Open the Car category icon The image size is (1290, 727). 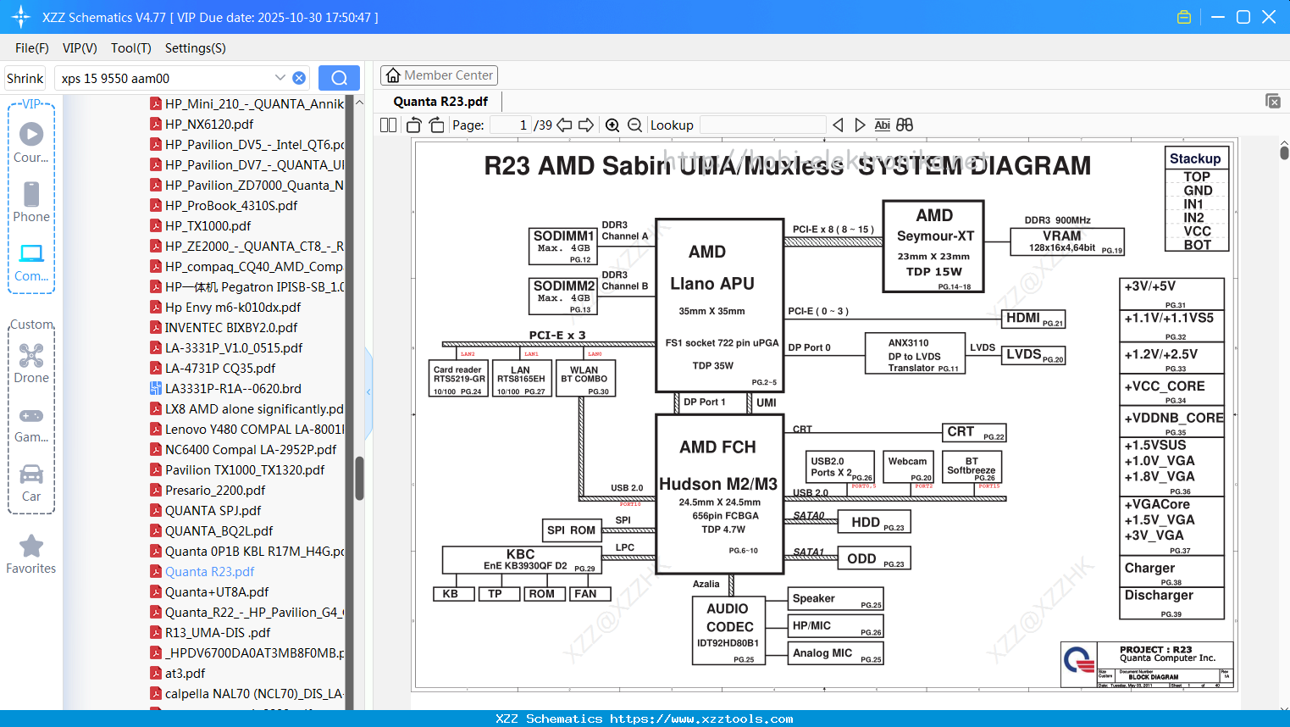click(x=31, y=483)
